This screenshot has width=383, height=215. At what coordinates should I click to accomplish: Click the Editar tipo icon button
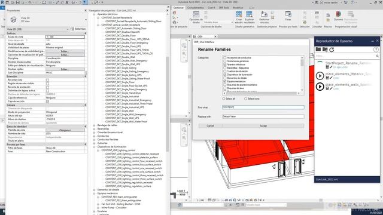click(78, 29)
